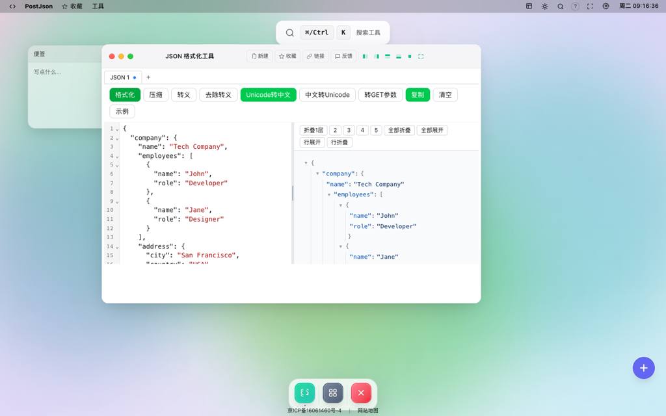Click Unicode转中文 button

pos(268,95)
